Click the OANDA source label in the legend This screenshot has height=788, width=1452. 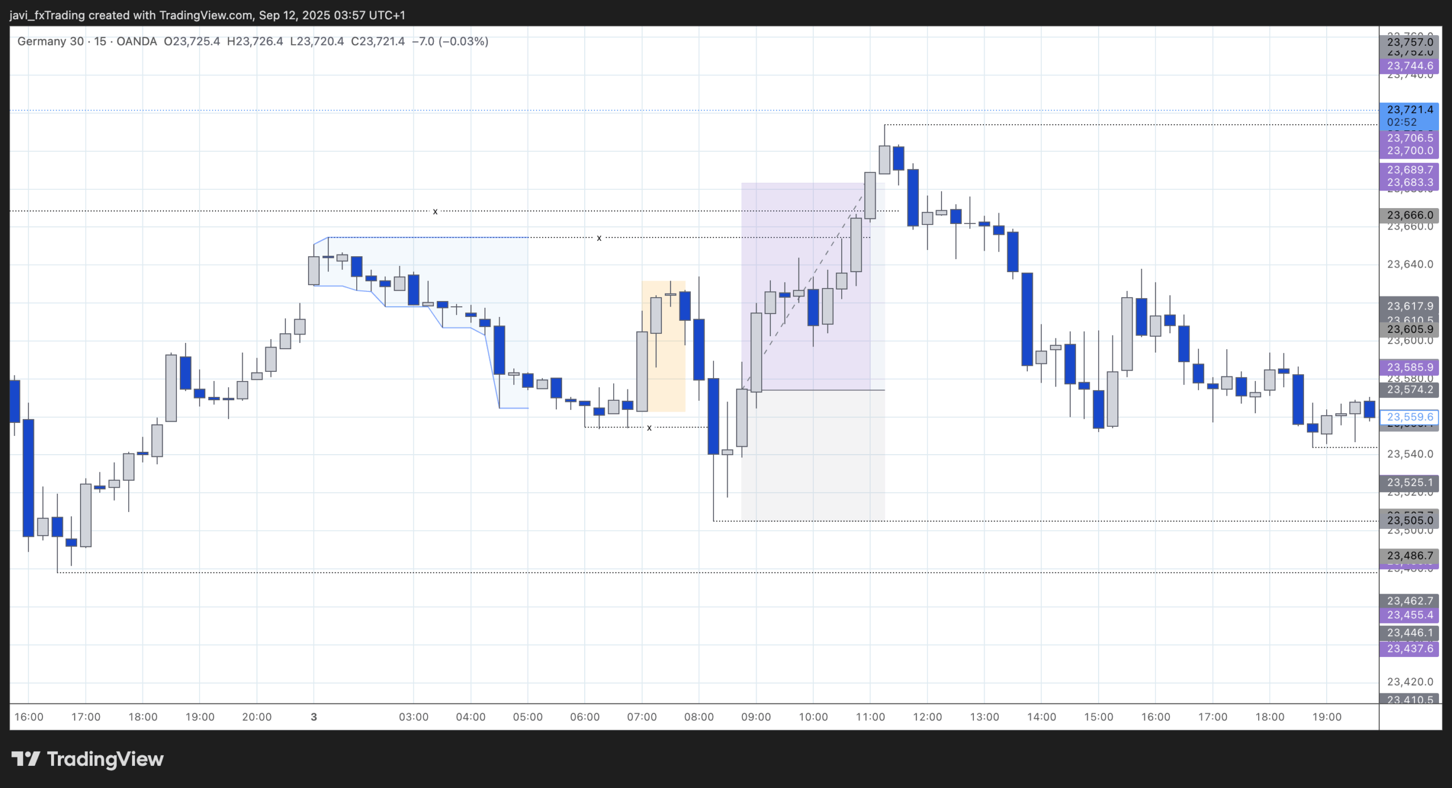pyautogui.click(x=137, y=41)
